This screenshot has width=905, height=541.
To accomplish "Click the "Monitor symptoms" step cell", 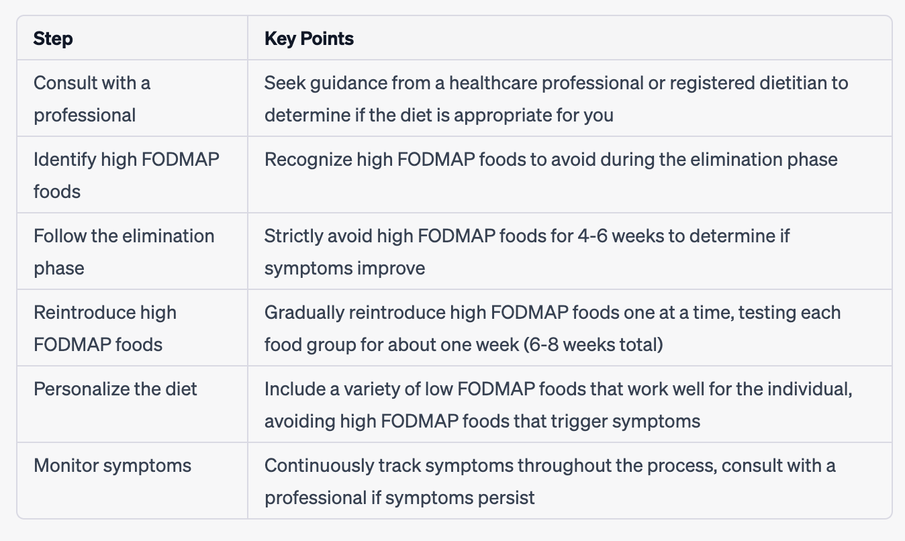I will pyautogui.click(x=112, y=466).
